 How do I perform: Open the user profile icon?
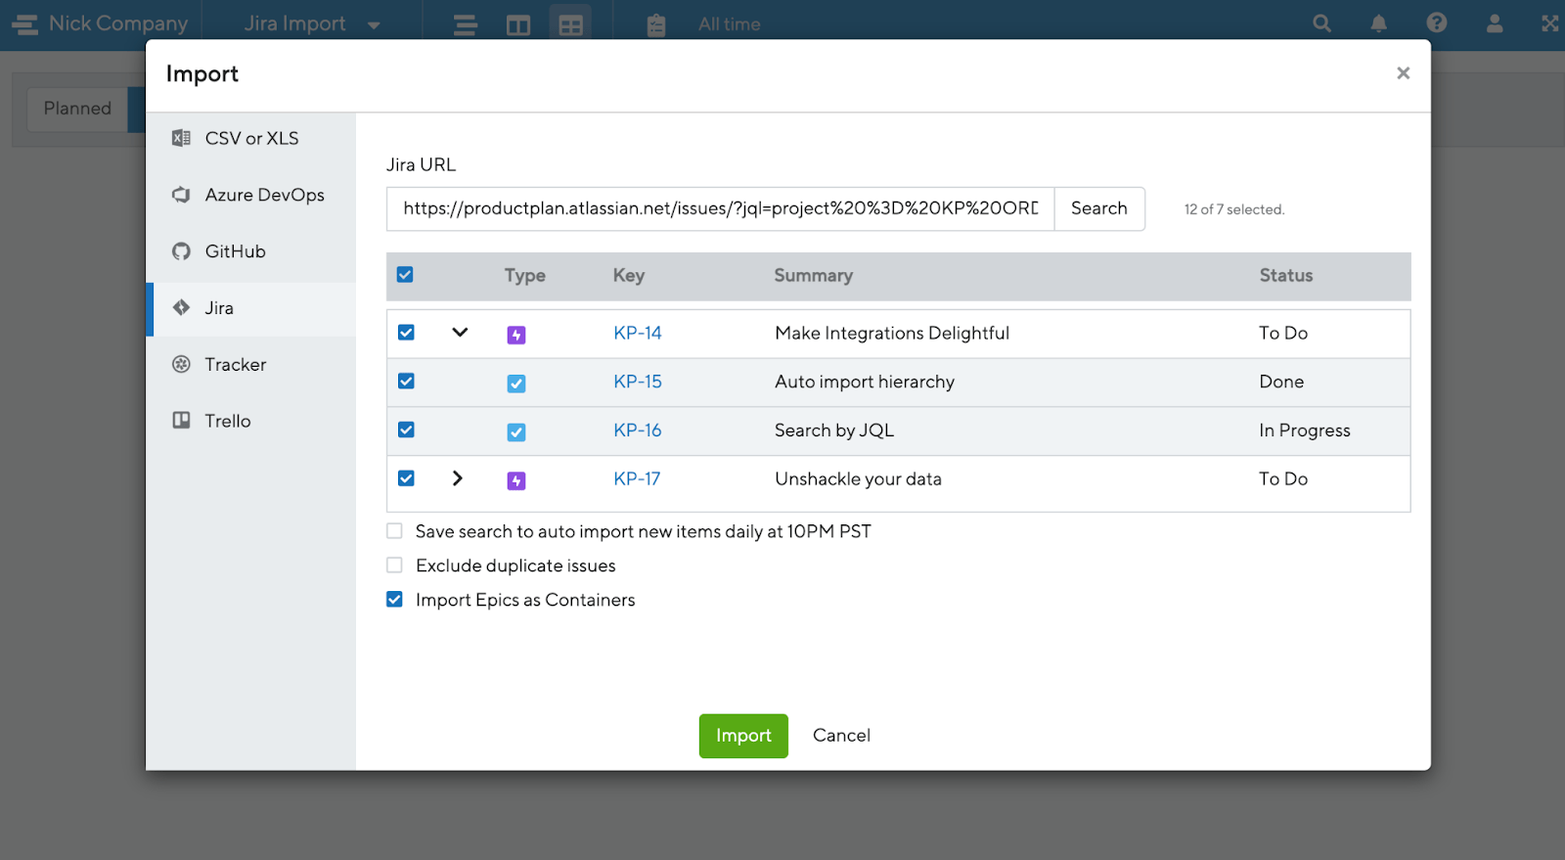point(1494,23)
